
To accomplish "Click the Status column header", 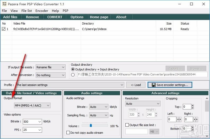I will 185,23.
